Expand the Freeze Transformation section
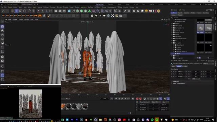 (172, 84)
